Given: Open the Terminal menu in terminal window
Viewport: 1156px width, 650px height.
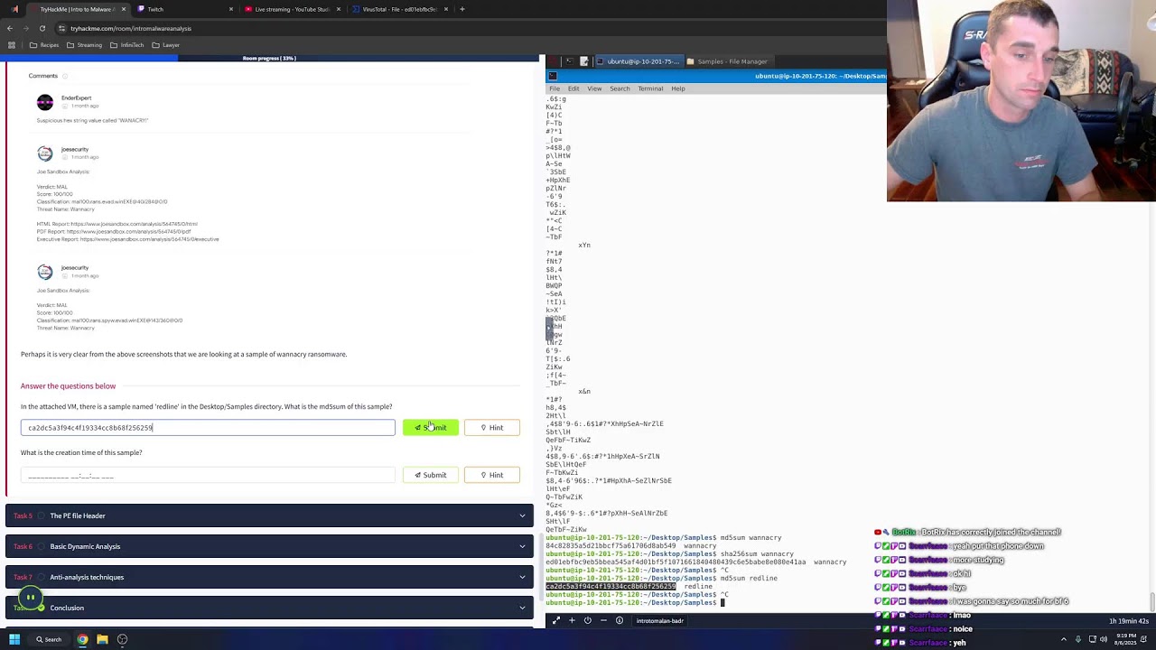Looking at the screenshot, I should pyautogui.click(x=650, y=88).
